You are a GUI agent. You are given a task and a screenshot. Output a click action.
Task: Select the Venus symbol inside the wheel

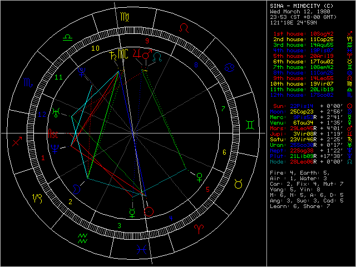click(x=199, y=177)
